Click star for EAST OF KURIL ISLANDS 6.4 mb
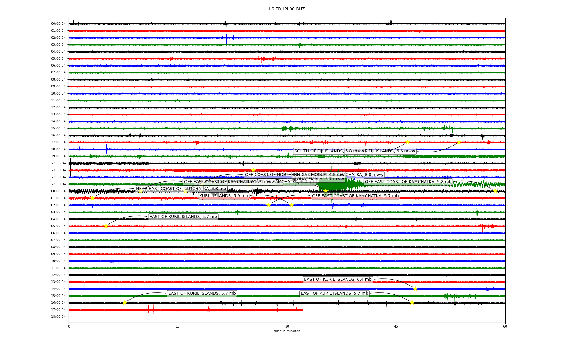574x358 pixels. (415, 289)
